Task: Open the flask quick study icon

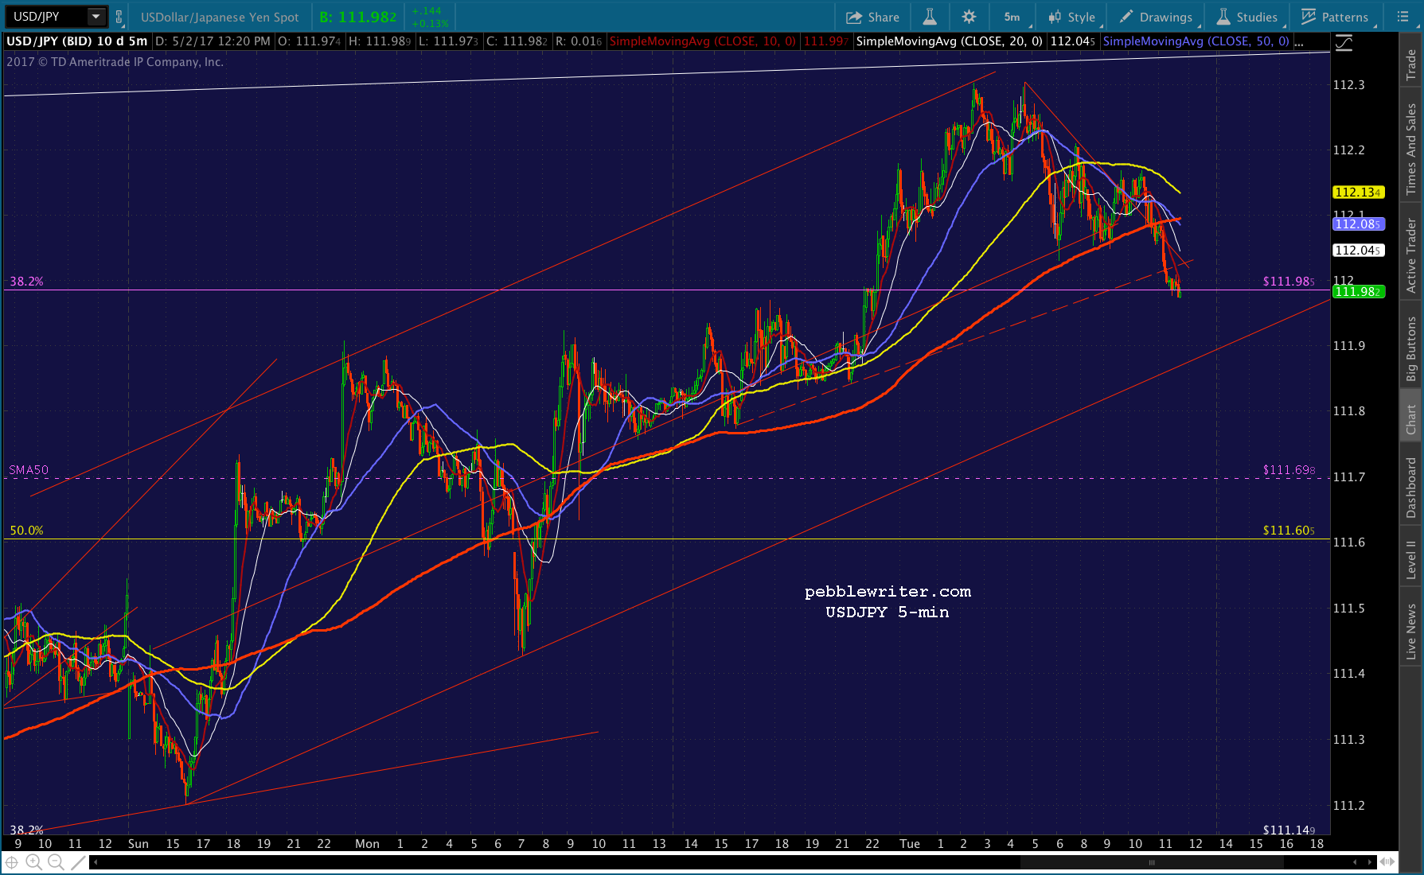Action: coord(929,17)
